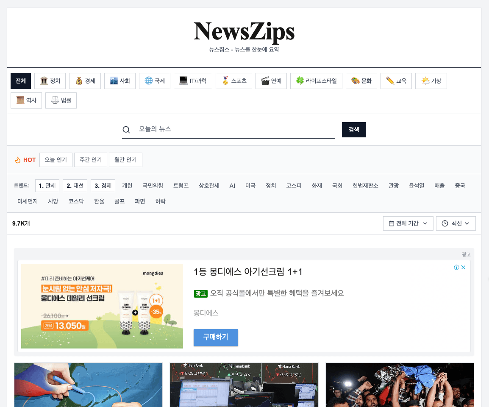Open the IT/과학 category with laptop icon
The width and height of the screenshot is (489, 407).
click(193, 81)
